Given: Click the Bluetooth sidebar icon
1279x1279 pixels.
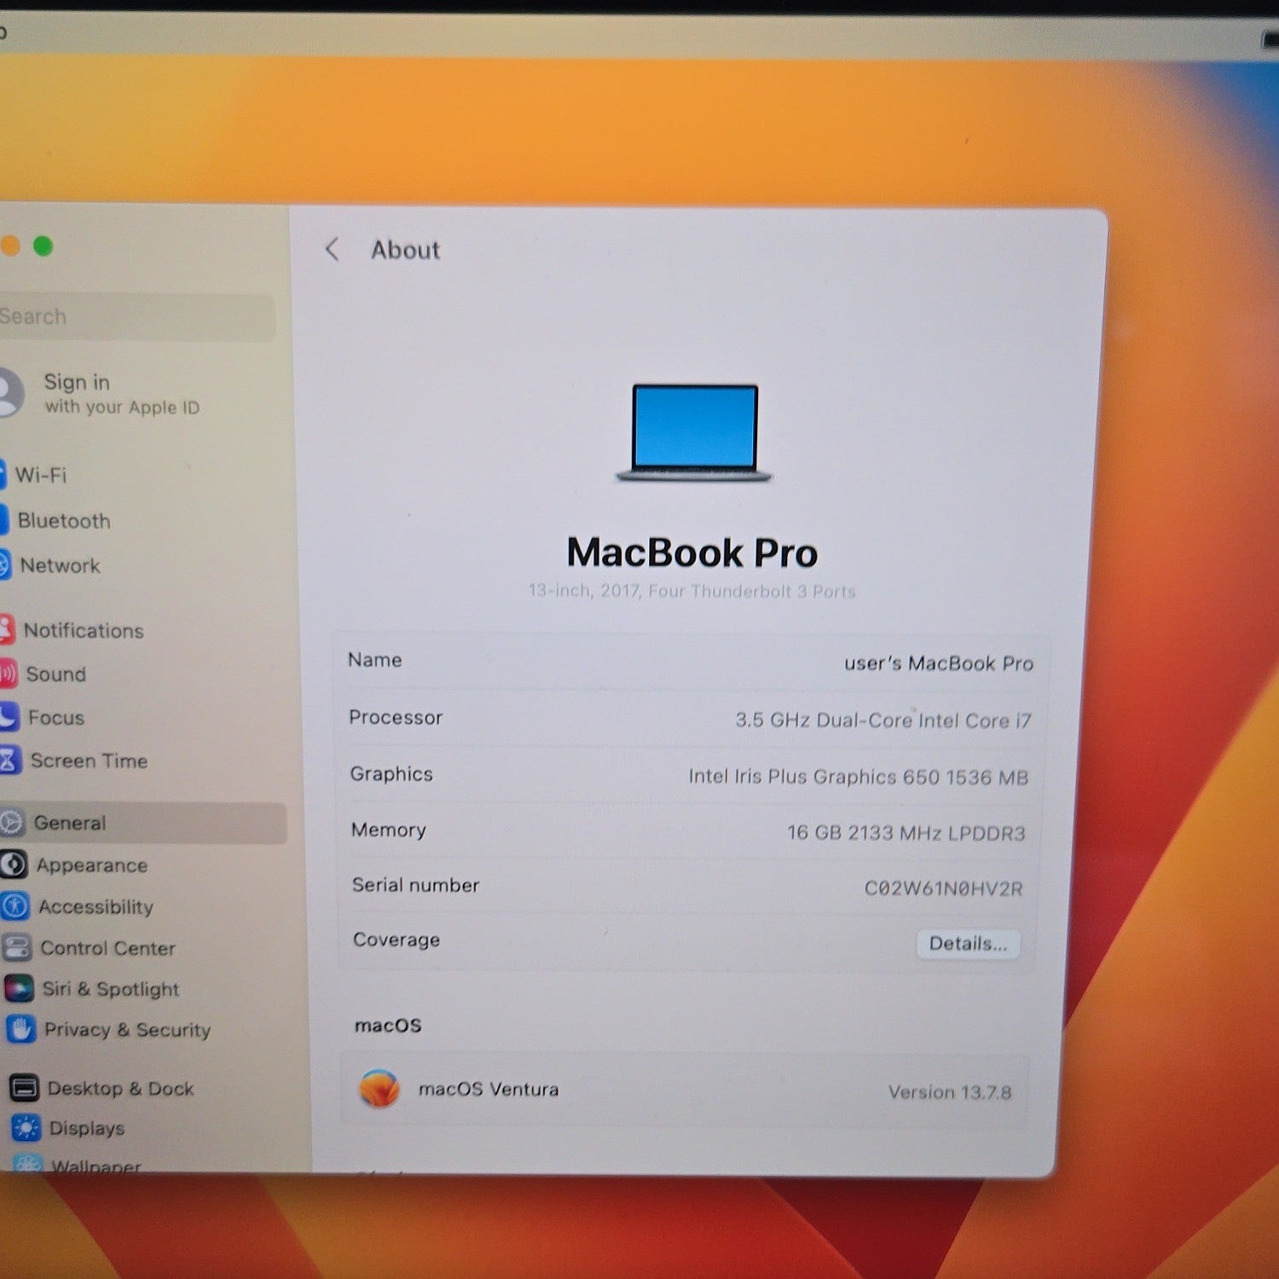Looking at the screenshot, I should coord(3,519).
